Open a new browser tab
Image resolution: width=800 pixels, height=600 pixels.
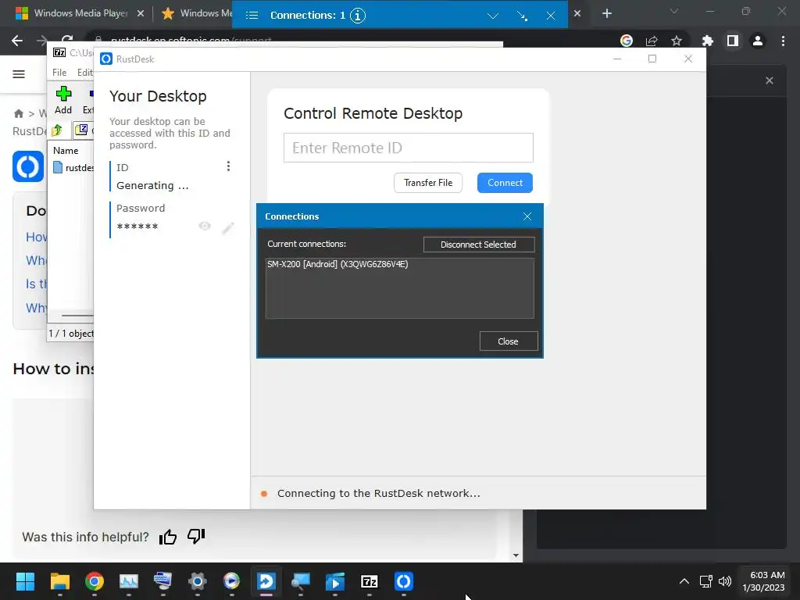click(x=606, y=14)
